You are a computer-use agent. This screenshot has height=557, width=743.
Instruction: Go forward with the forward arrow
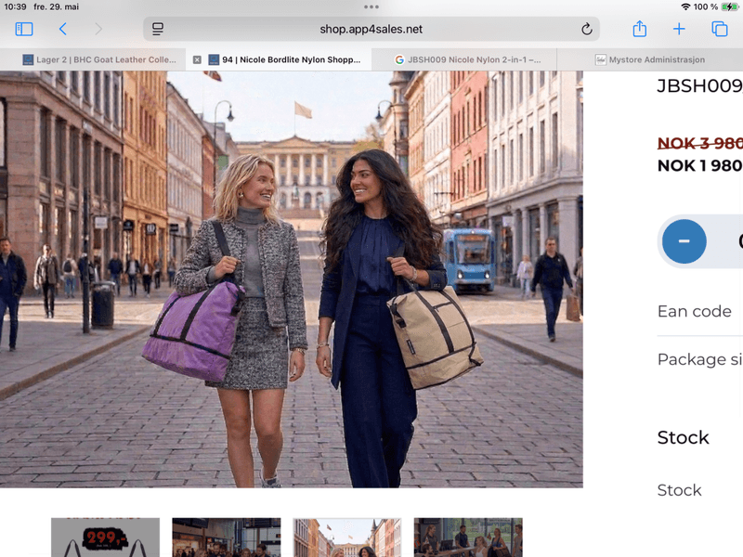[x=98, y=30]
